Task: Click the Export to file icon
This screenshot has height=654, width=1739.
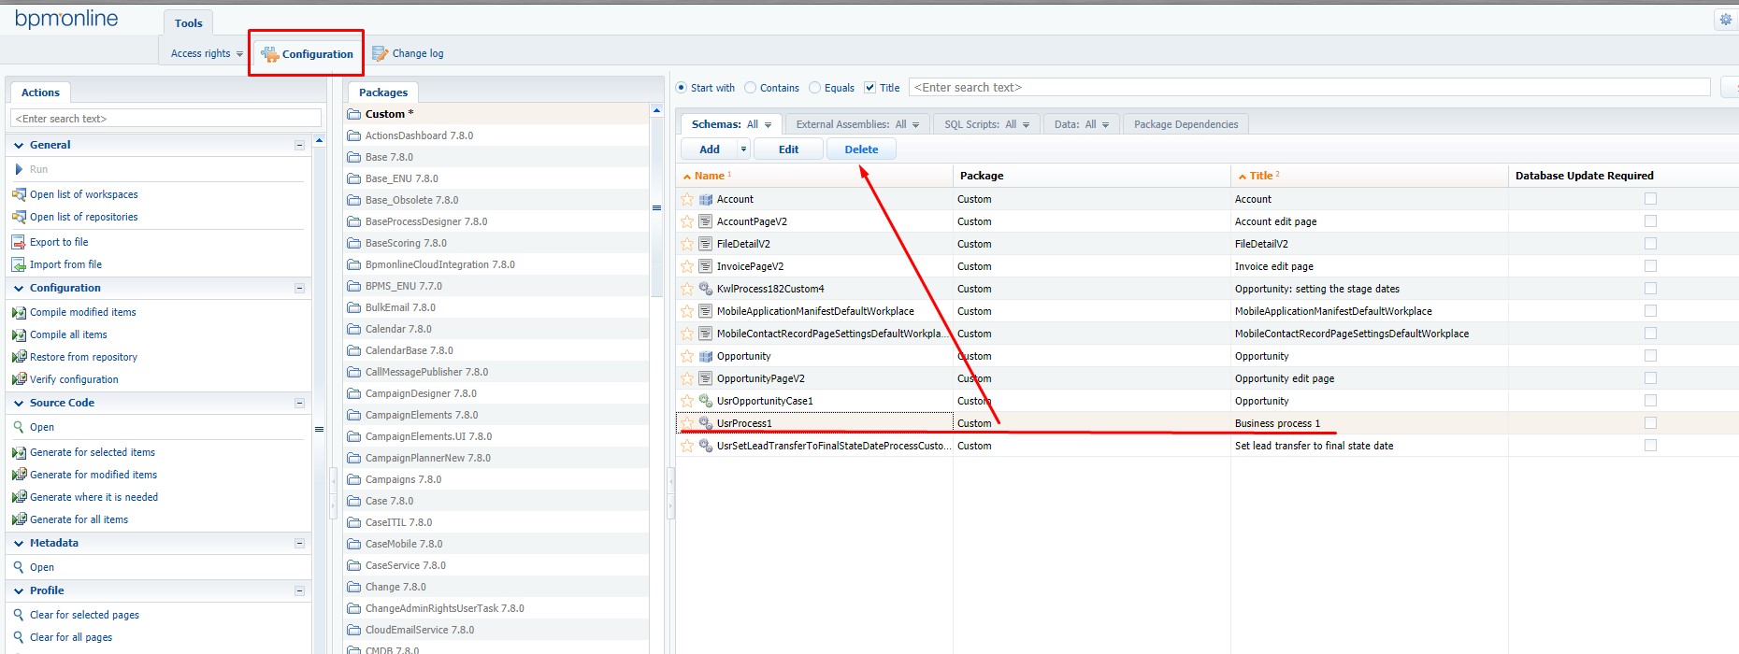Action: (19, 242)
